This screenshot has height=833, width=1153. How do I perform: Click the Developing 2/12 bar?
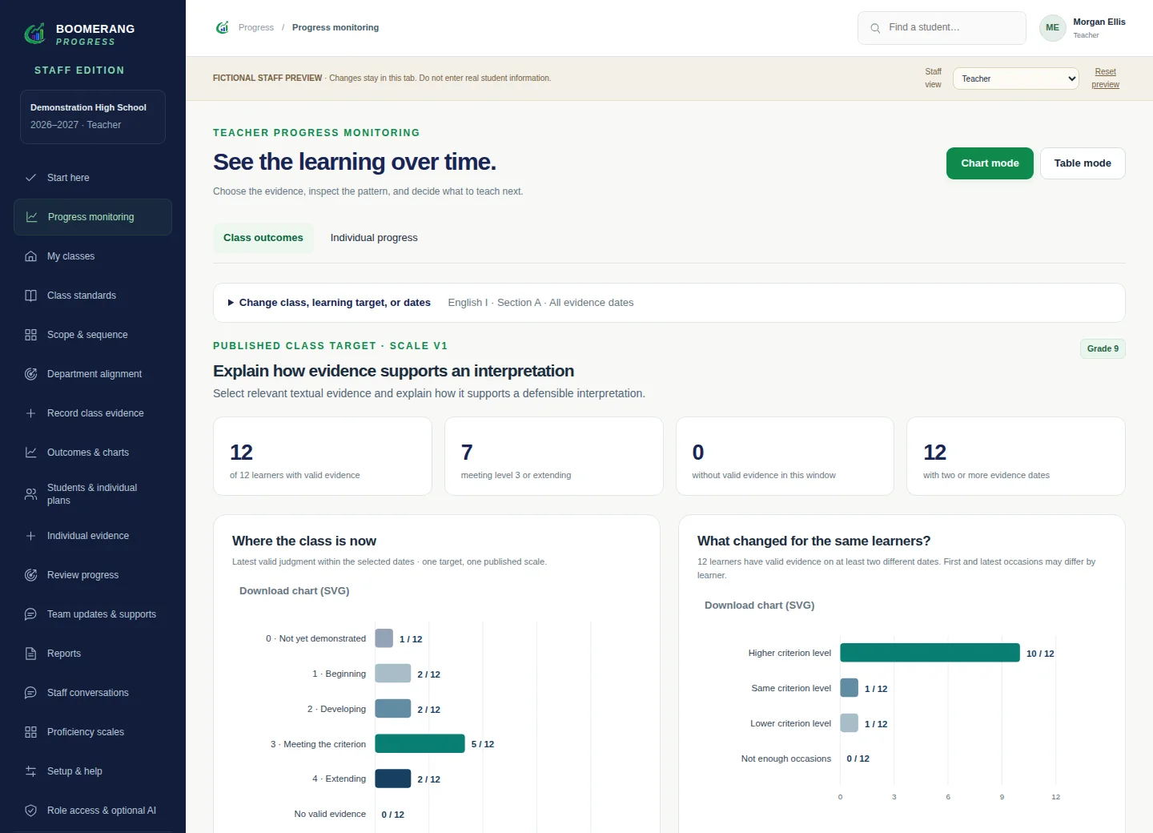pyautogui.click(x=392, y=709)
